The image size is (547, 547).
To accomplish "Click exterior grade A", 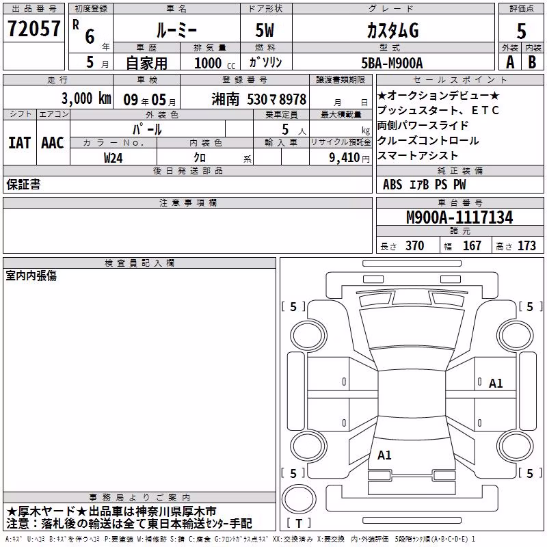I will coord(510,62).
